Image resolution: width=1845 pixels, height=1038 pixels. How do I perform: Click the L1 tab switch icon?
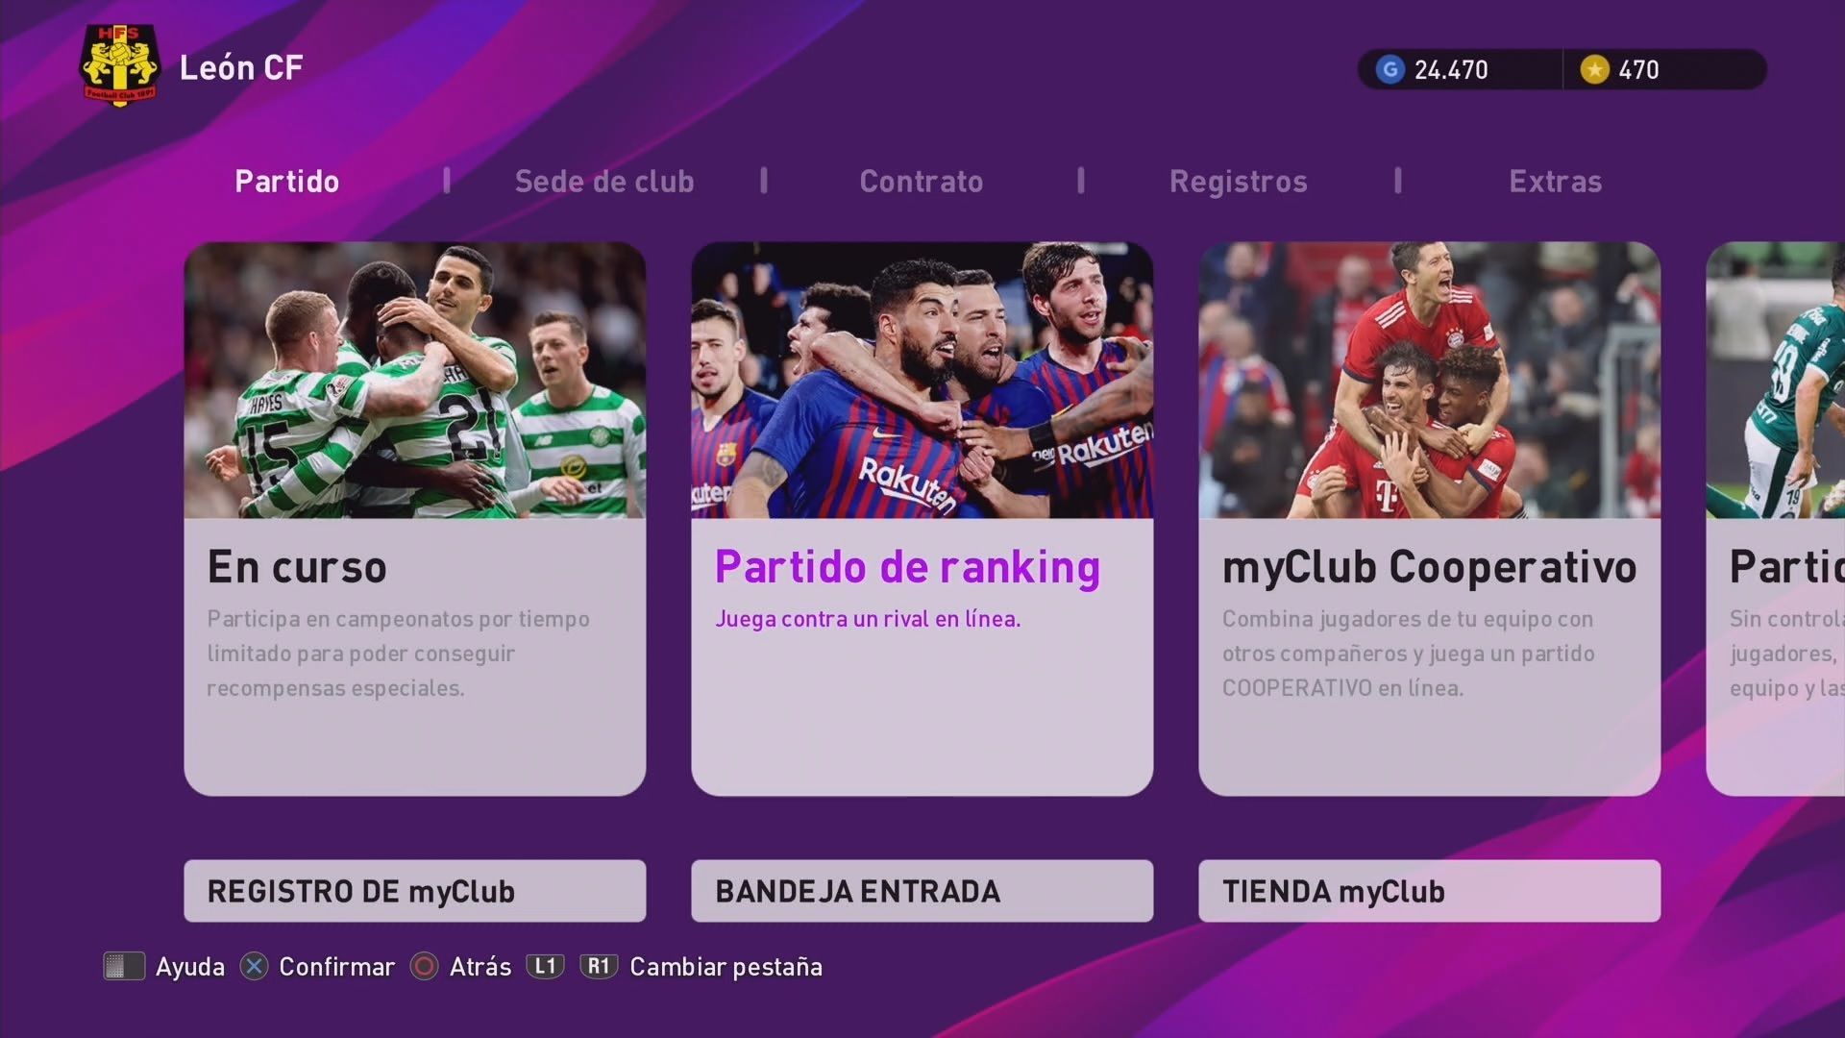[x=545, y=966]
